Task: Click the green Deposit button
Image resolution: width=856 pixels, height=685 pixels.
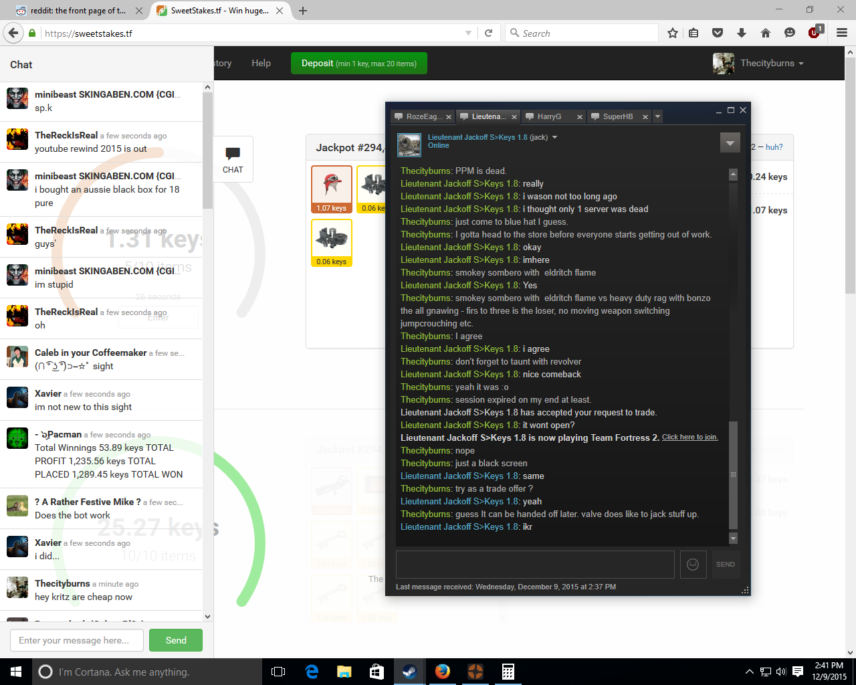Action: 359,64
